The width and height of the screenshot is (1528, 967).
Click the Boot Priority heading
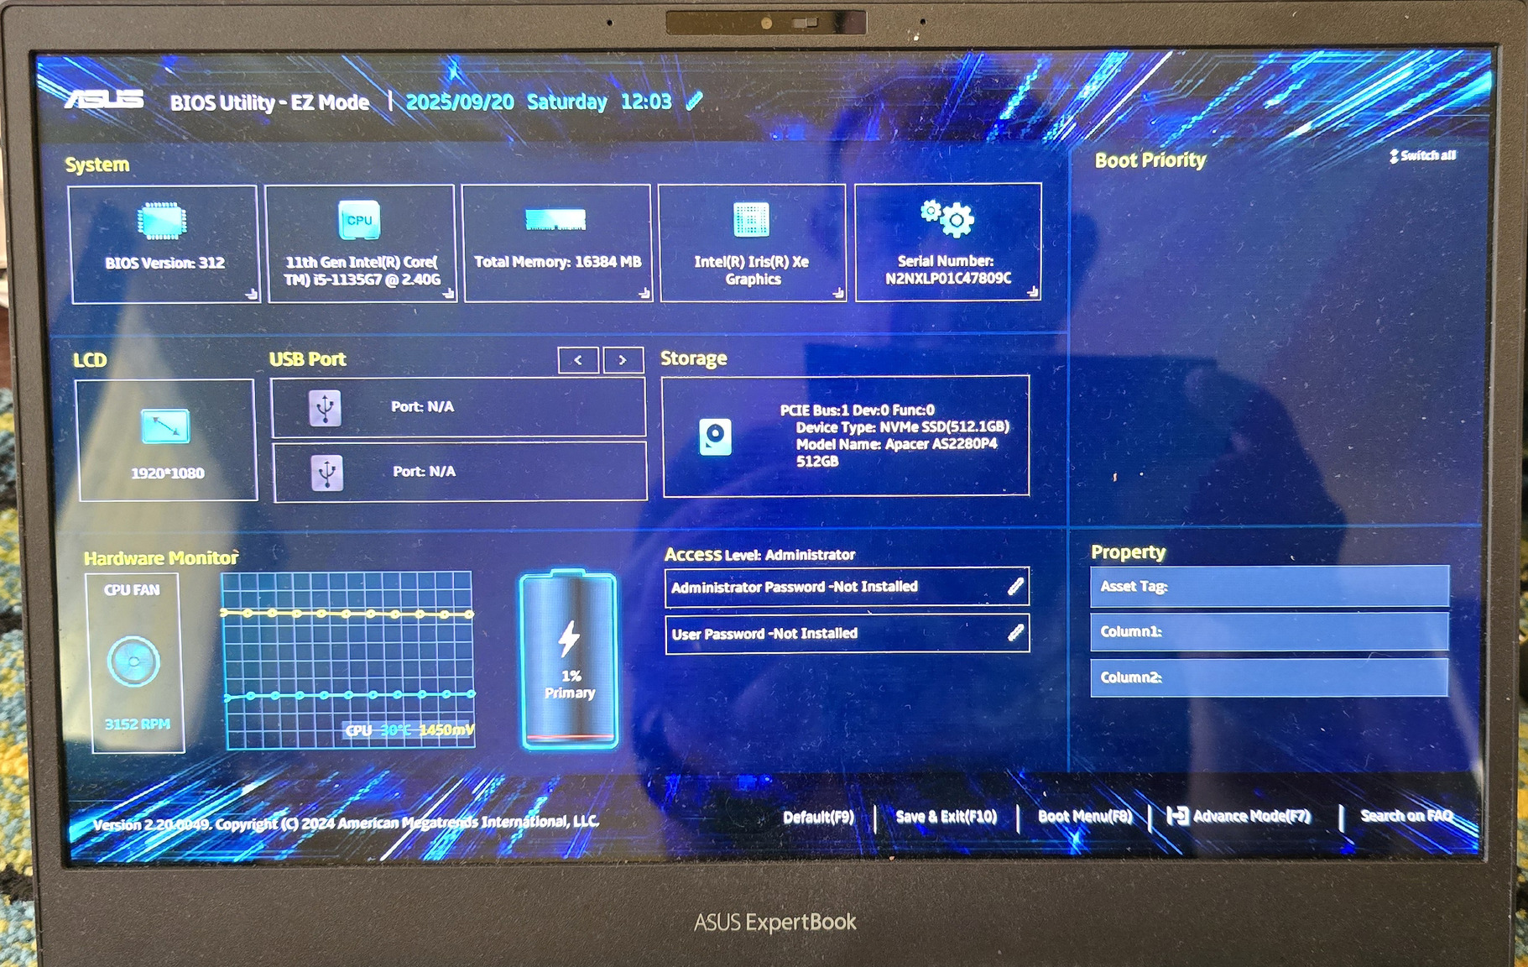(x=1150, y=160)
